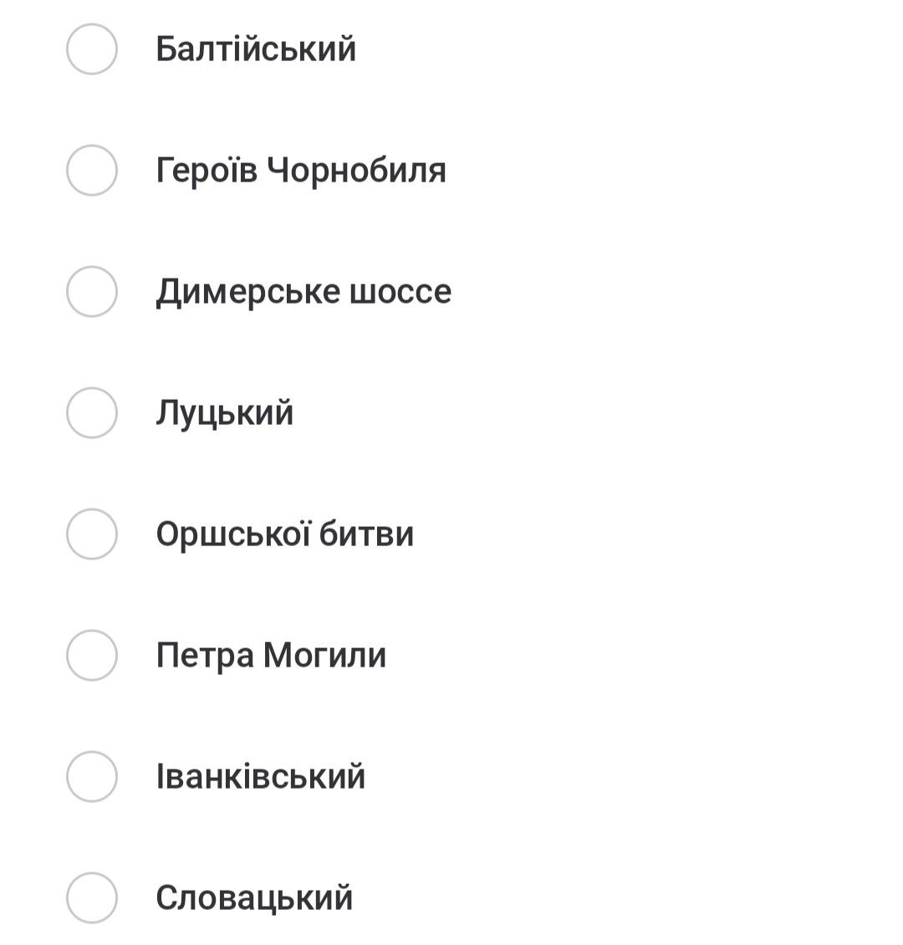Tap the circle beside Петра Могили

click(x=91, y=656)
